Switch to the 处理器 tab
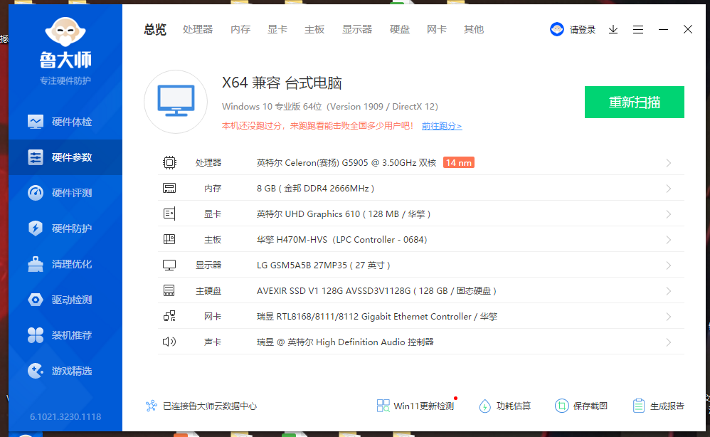Screen dimensions: 710x437 tap(198, 29)
